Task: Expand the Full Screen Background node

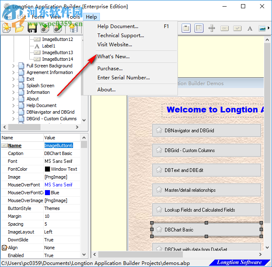Action: tap(14, 66)
